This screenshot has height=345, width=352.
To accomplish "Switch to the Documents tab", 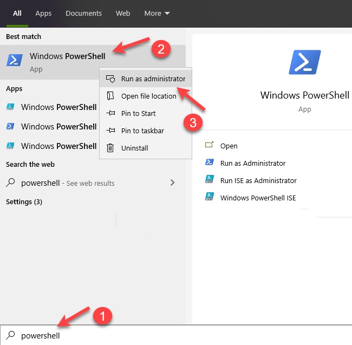I will tap(83, 13).
